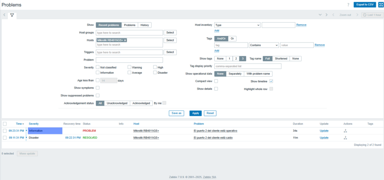
Task: Filter by Unacknowledged status
Action: pos(117,103)
